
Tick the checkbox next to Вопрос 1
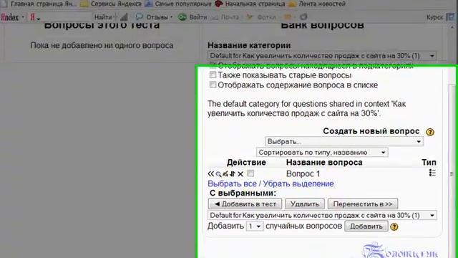(250, 173)
